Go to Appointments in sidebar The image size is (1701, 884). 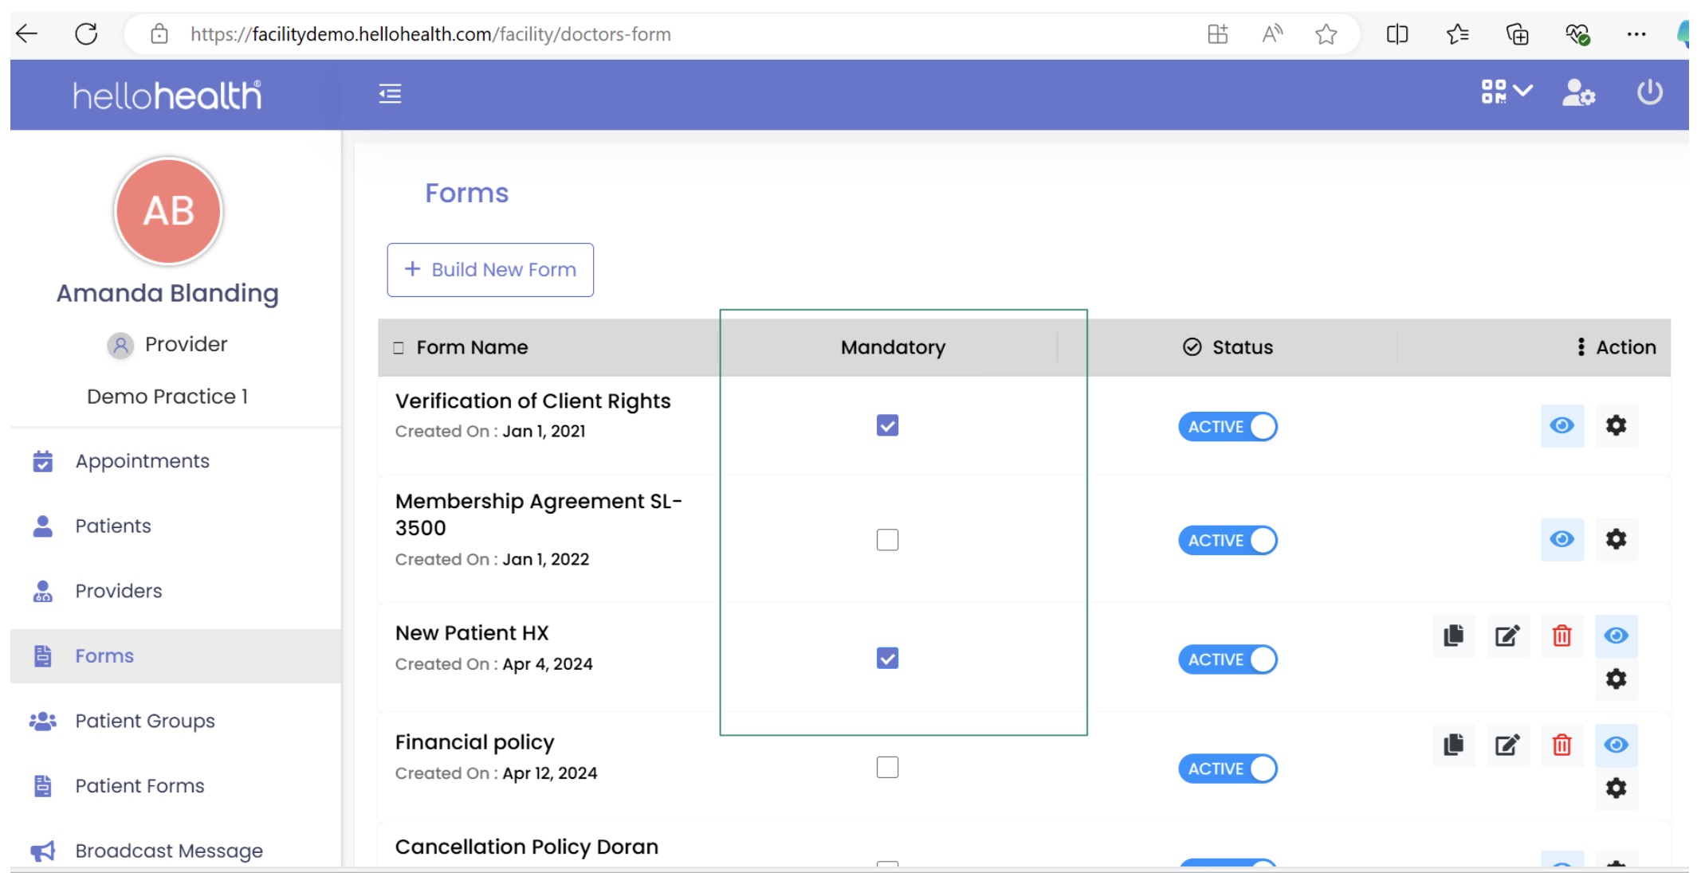click(x=142, y=461)
